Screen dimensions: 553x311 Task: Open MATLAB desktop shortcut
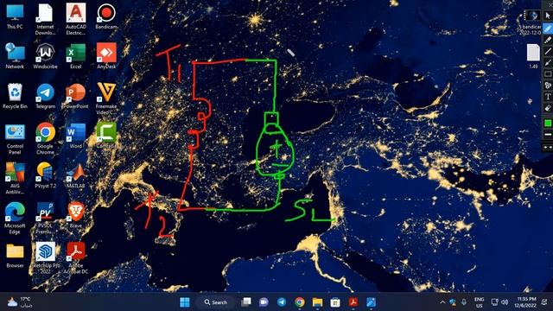[x=76, y=175]
